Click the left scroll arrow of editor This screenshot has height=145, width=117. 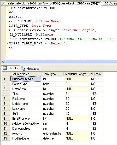tap(3, 62)
